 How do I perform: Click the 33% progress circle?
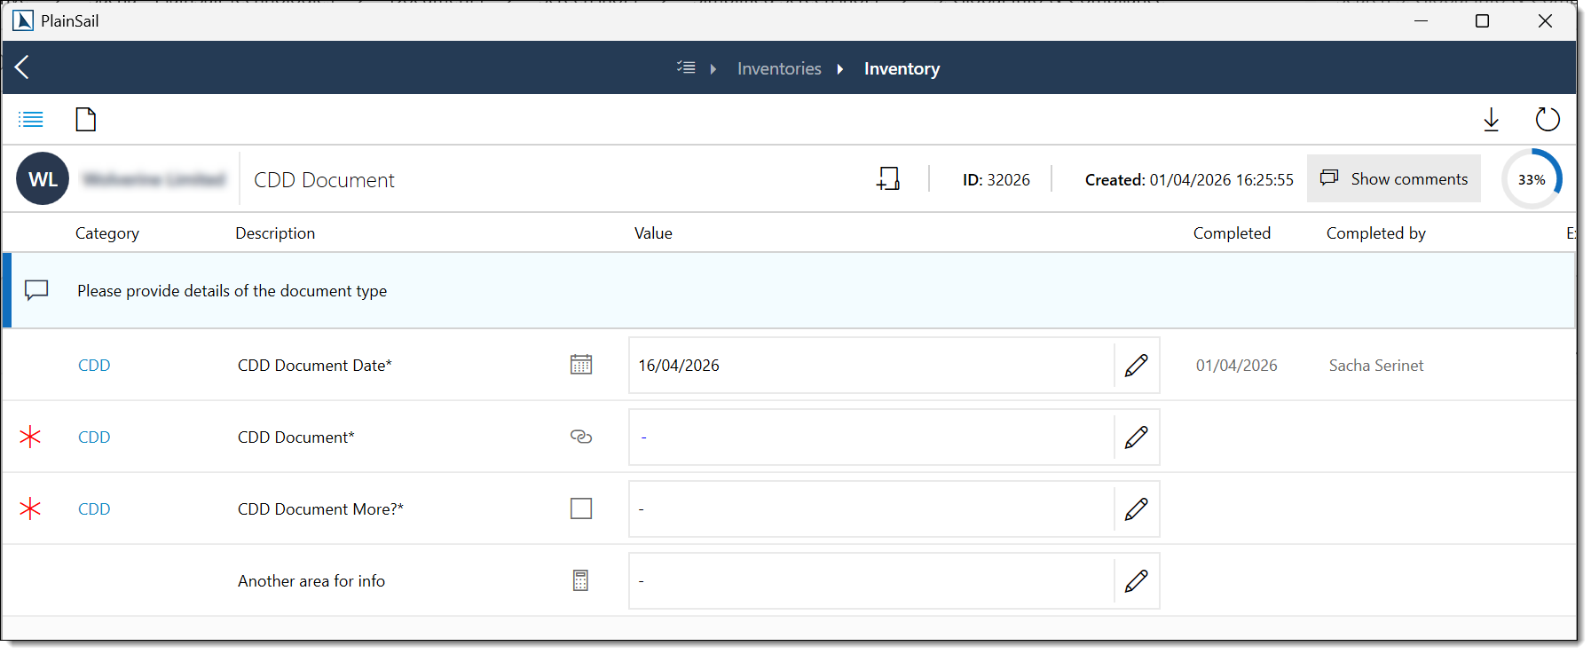point(1532,179)
